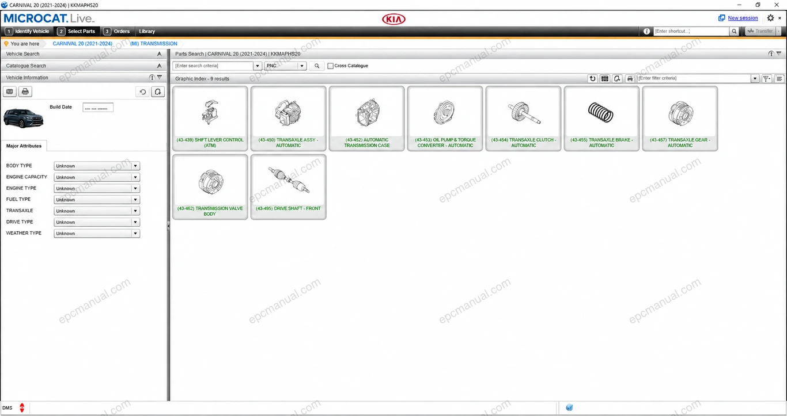The height and width of the screenshot is (416, 787).
Task: Open the Drive Shaft - Front thumbnail
Action: pyautogui.click(x=289, y=187)
